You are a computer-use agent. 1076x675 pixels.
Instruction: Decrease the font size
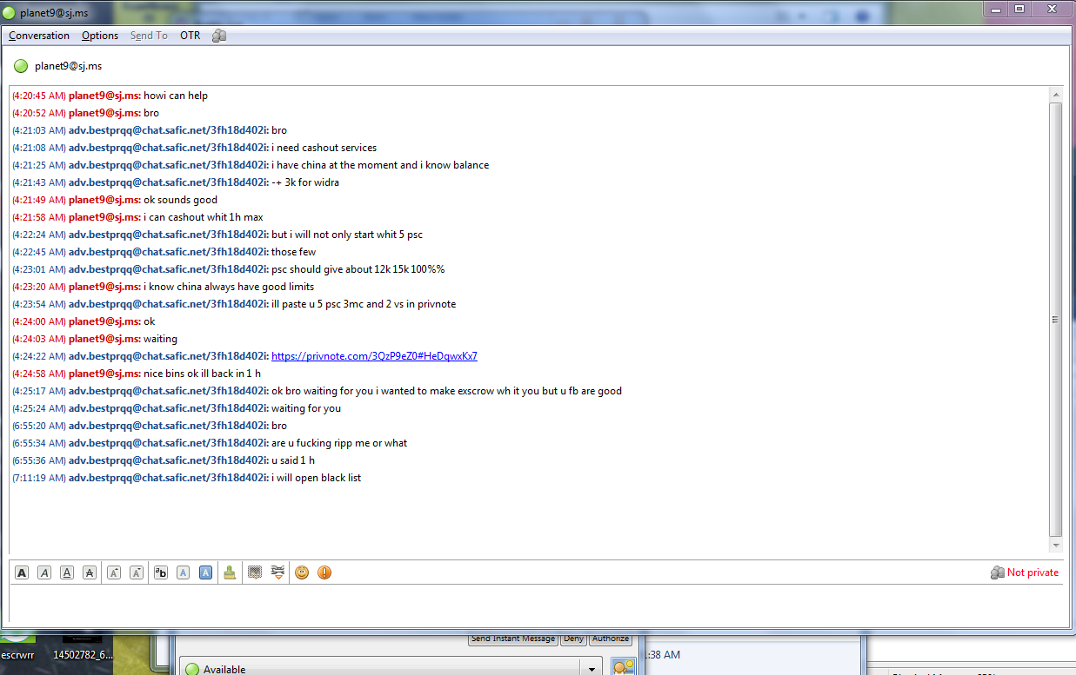point(137,572)
